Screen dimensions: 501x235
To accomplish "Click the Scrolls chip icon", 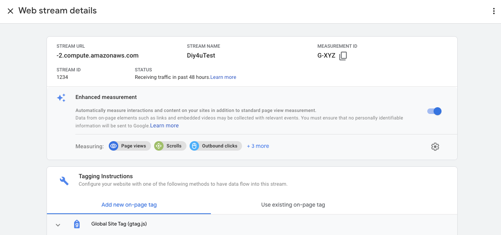I will pos(158,146).
